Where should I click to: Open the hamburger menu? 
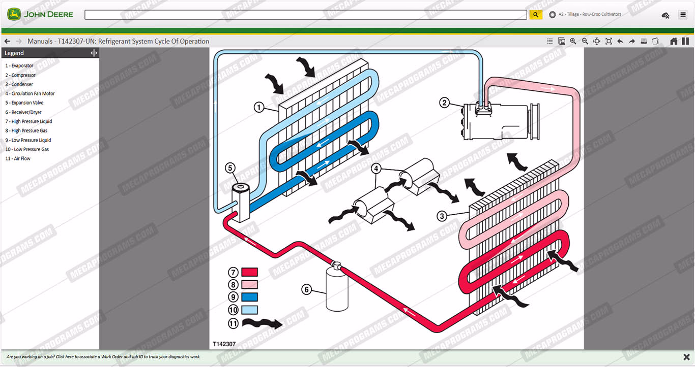(683, 15)
